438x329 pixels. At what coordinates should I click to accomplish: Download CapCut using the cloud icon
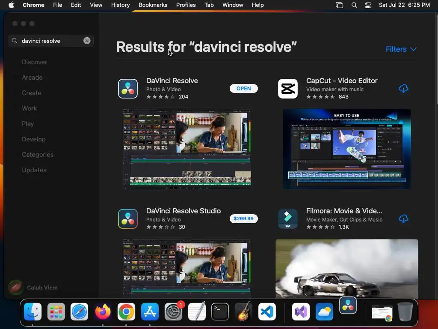pyautogui.click(x=403, y=88)
